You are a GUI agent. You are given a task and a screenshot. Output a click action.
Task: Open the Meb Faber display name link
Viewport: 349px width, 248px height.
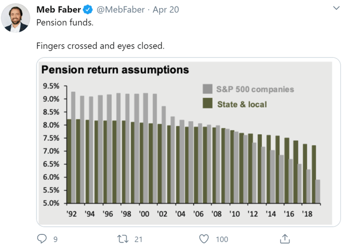[58, 10]
